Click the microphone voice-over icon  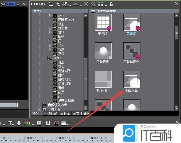click(19, 123)
